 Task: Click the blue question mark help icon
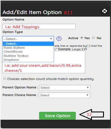coord(59,39)
